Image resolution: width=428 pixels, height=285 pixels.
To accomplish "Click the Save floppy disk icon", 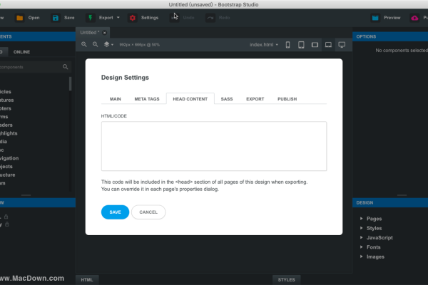I will [56, 18].
